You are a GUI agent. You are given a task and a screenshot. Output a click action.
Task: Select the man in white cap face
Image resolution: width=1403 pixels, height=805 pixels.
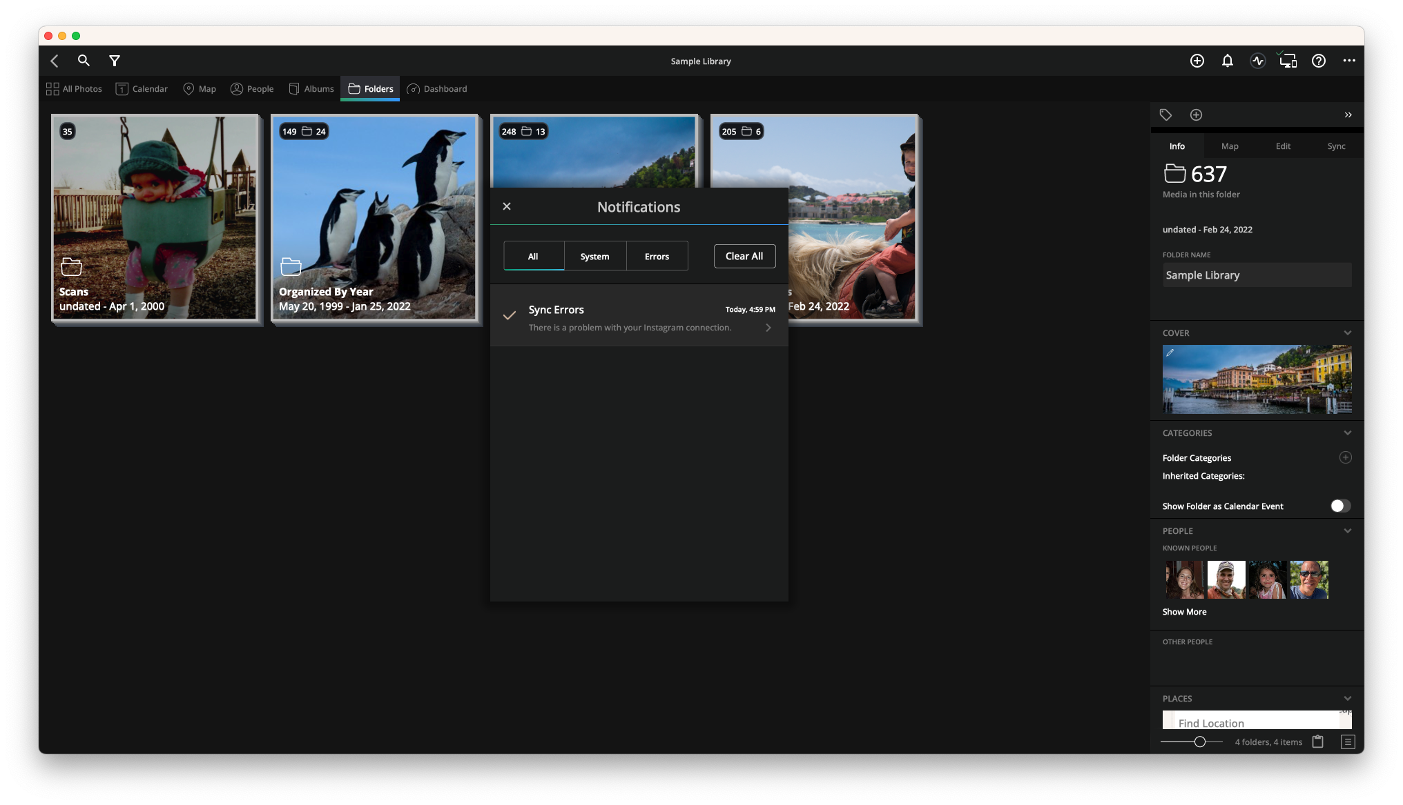pyautogui.click(x=1226, y=579)
